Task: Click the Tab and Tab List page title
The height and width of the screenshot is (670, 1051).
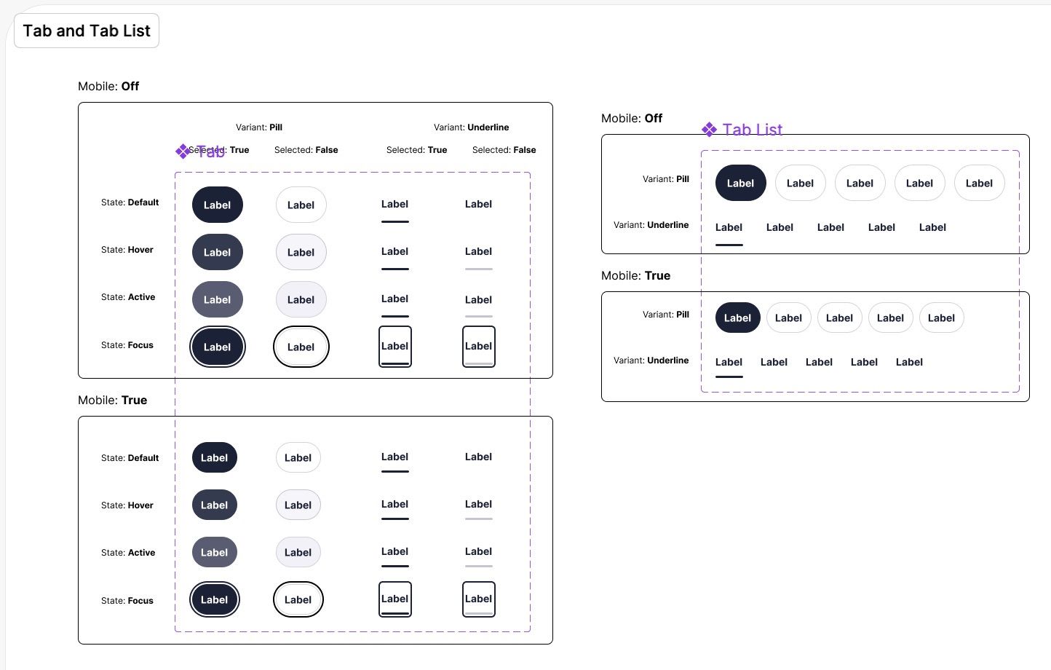Action: pos(86,31)
